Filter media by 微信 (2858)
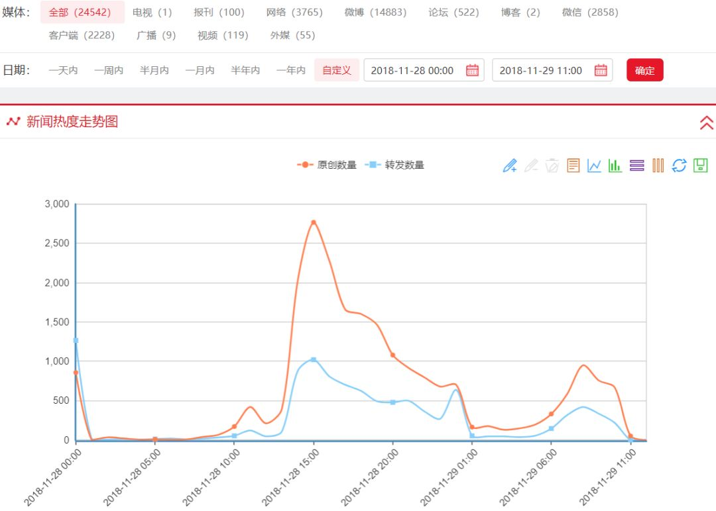The image size is (716, 511). 590,13
